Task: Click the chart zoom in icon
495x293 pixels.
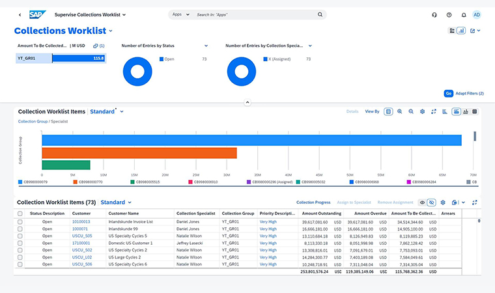Action: click(399, 111)
